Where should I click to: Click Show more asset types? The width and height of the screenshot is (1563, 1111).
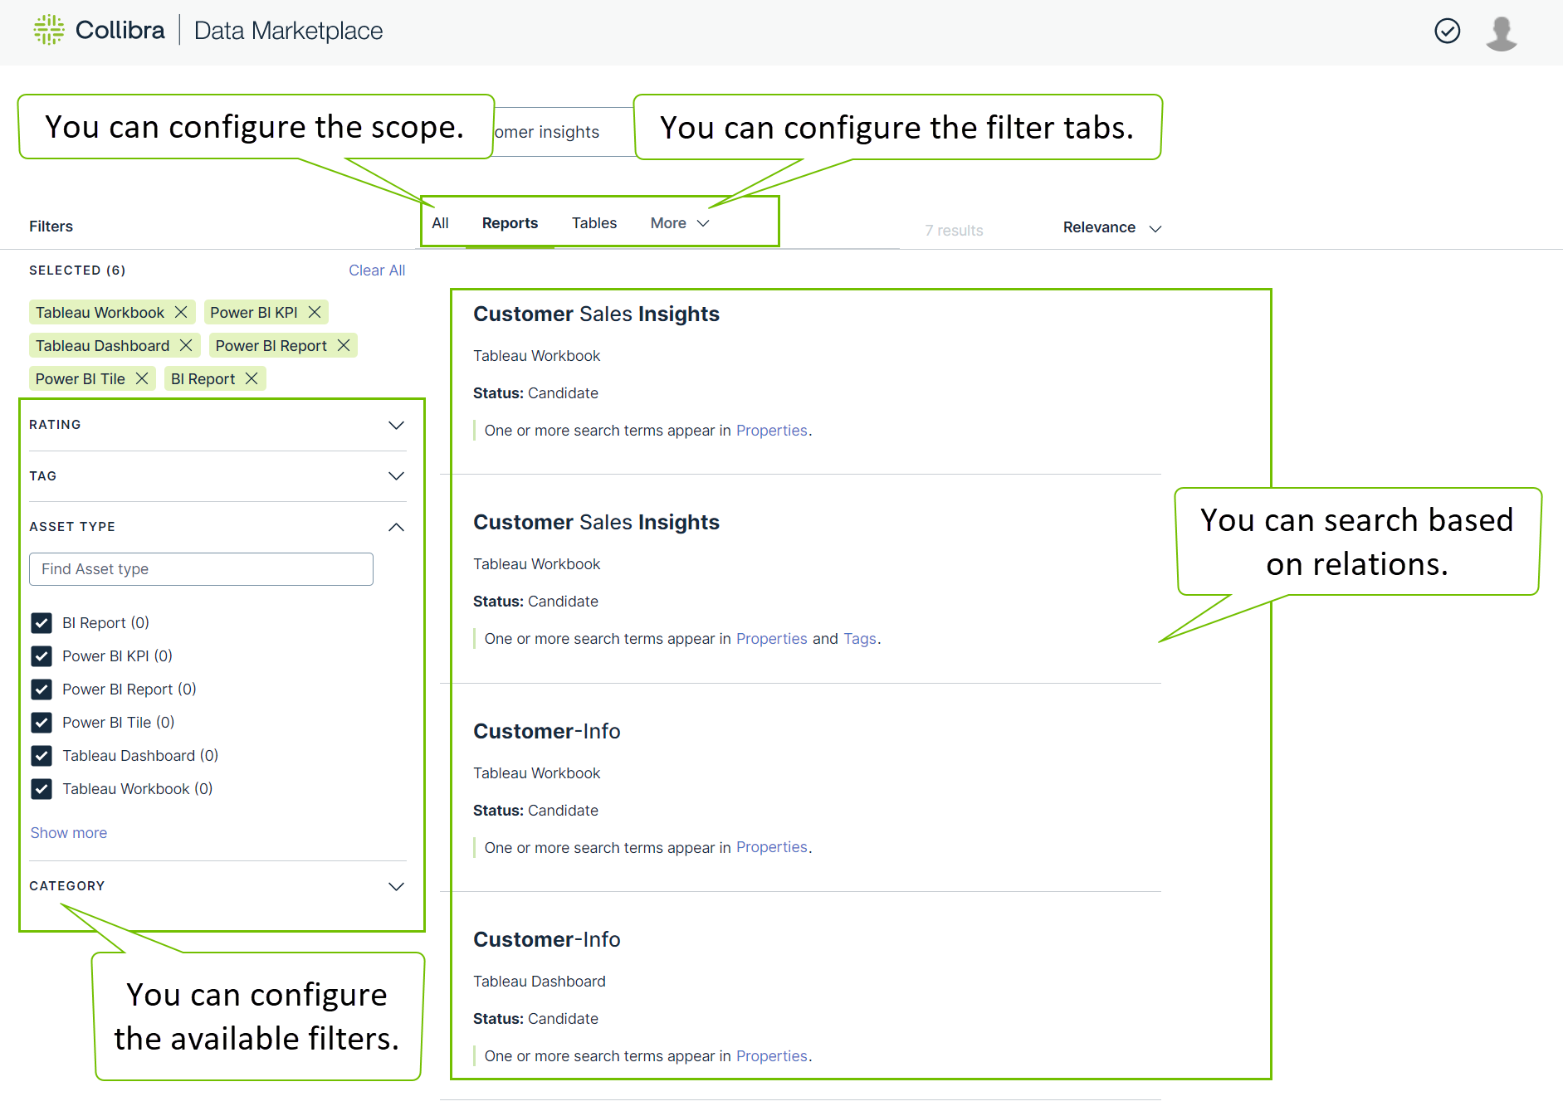coord(69,833)
